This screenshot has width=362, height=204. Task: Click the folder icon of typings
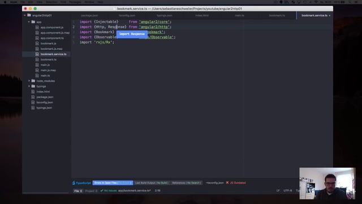coord(33,86)
